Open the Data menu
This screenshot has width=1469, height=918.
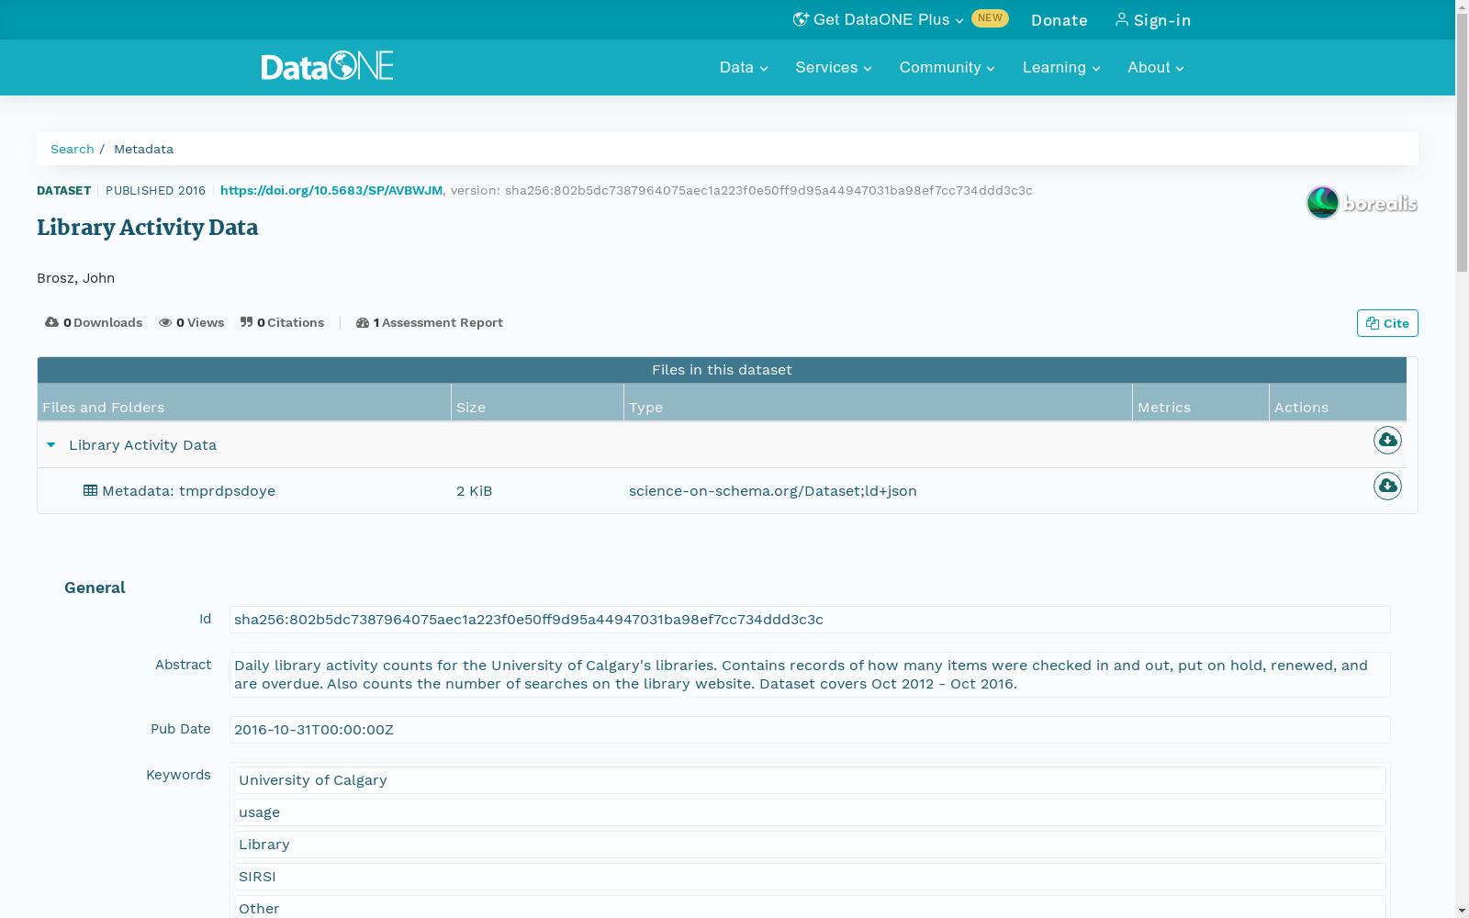coord(744,67)
